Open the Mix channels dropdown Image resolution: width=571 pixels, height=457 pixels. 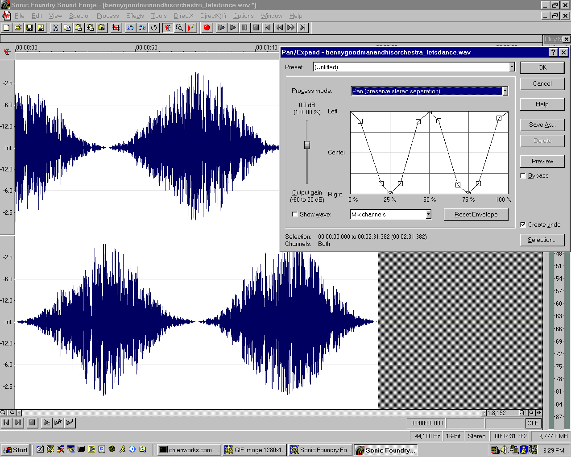[x=428, y=215]
